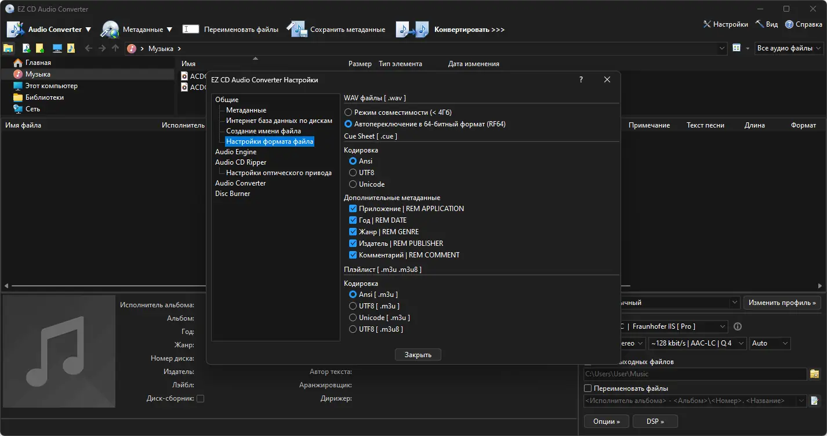This screenshot has width=827, height=436.
Task: Select Сеть in the sidebar
Action: [x=32, y=109]
